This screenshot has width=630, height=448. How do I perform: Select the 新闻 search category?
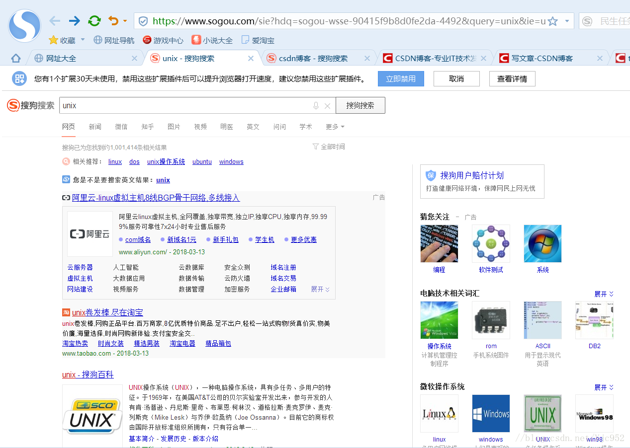(95, 127)
